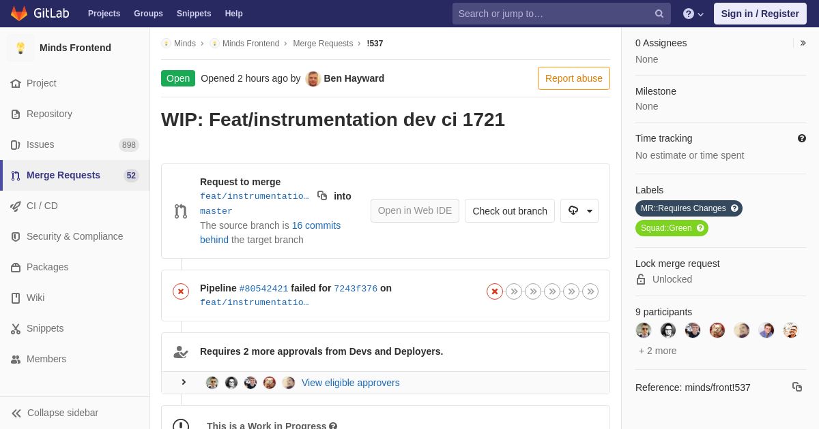Click the Minds Frontend project avatar
Viewport: 819px width, 429px height.
click(20, 48)
